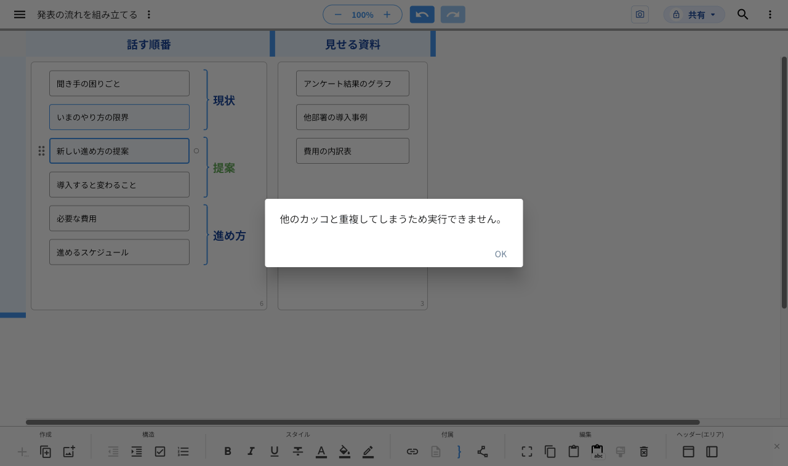Image resolution: width=788 pixels, height=466 pixels.
Task: Open the hamburger main menu
Action: pos(20,14)
